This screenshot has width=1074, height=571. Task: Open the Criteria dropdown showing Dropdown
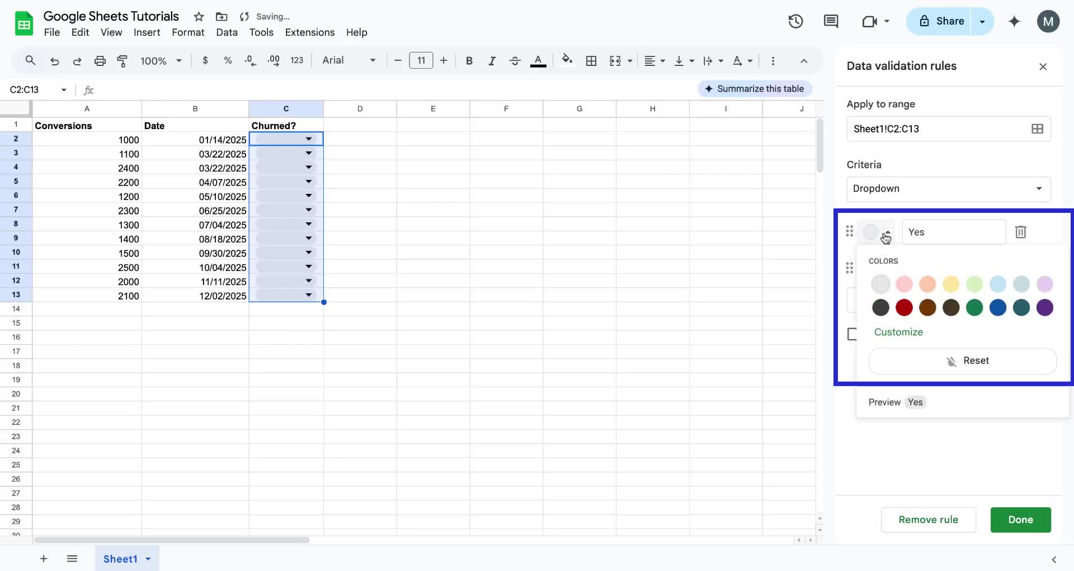pos(948,189)
